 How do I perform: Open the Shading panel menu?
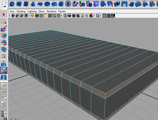[21, 12]
